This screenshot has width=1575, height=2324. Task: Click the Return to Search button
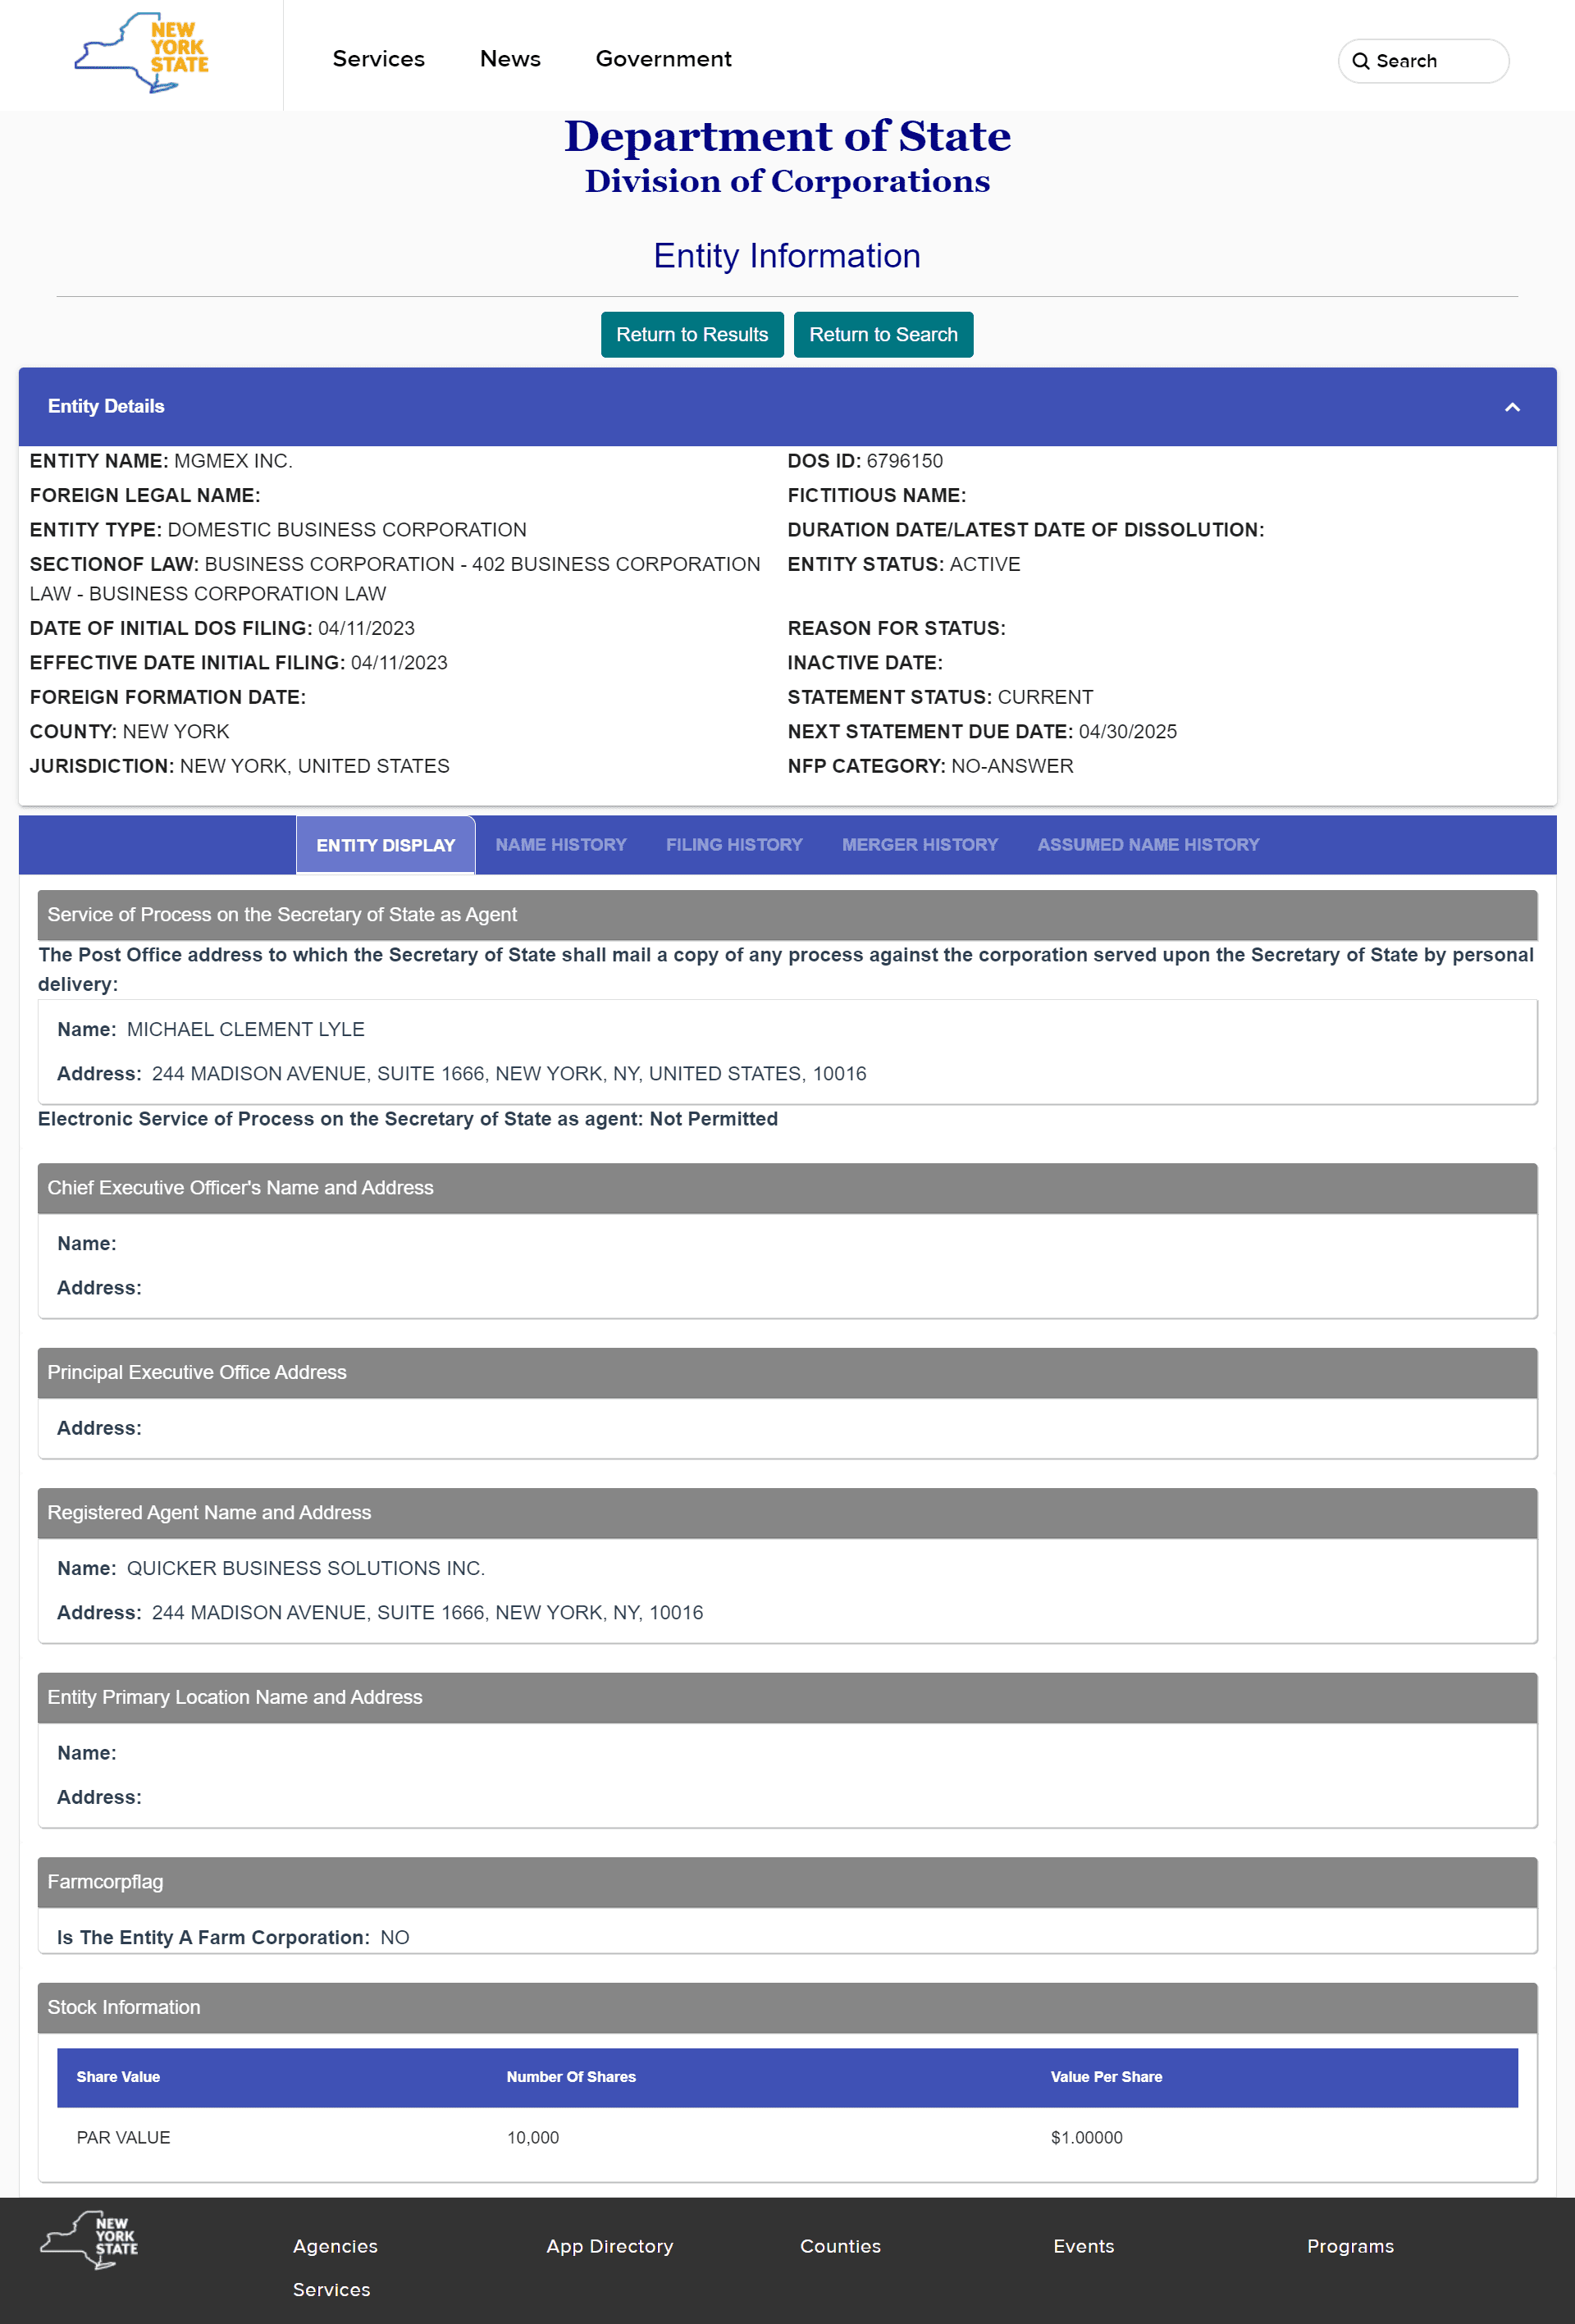tap(883, 334)
